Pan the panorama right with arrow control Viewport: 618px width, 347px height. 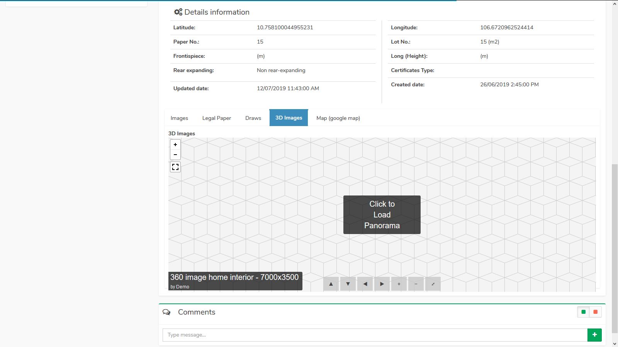coord(382,284)
